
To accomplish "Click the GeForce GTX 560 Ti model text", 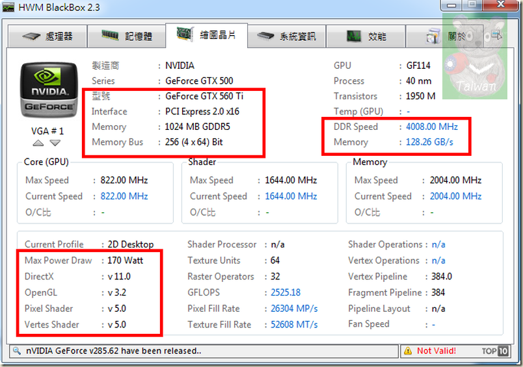I will (x=204, y=96).
